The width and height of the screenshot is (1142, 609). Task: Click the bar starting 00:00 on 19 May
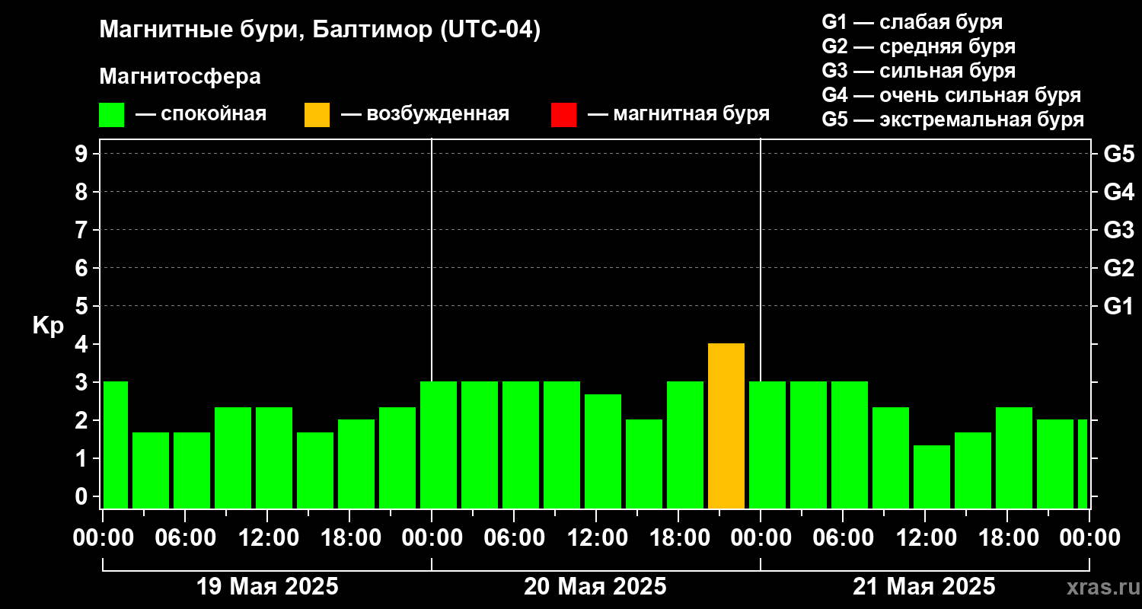tap(116, 445)
